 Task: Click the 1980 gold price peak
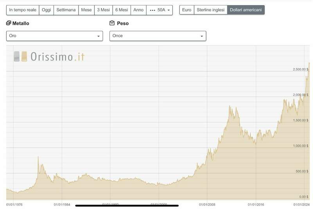[x=38, y=157]
